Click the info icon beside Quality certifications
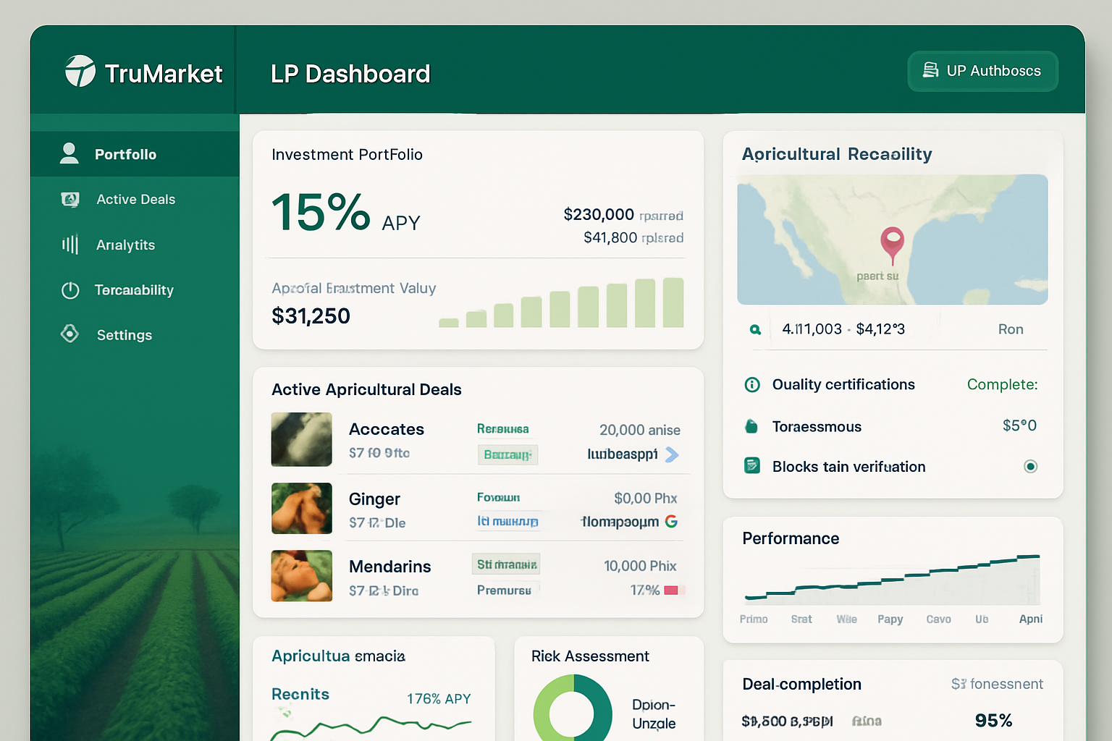The height and width of the screenshot is (741, 1112). (754, 384)
